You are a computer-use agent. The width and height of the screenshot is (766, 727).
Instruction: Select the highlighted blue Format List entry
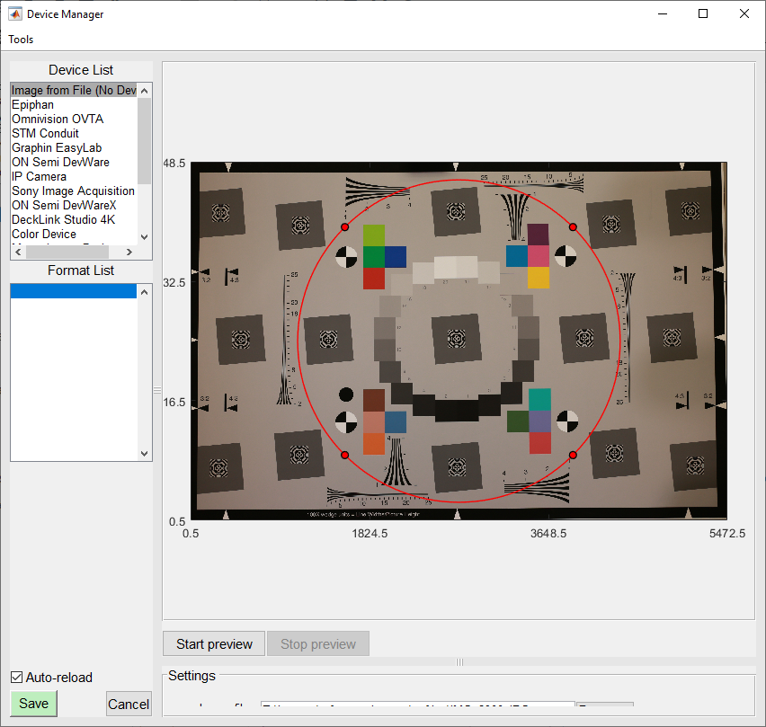(74, 291)
